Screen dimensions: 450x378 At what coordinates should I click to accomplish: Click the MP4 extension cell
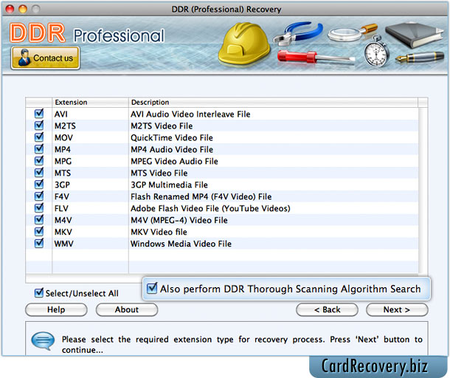coord(90,149)
